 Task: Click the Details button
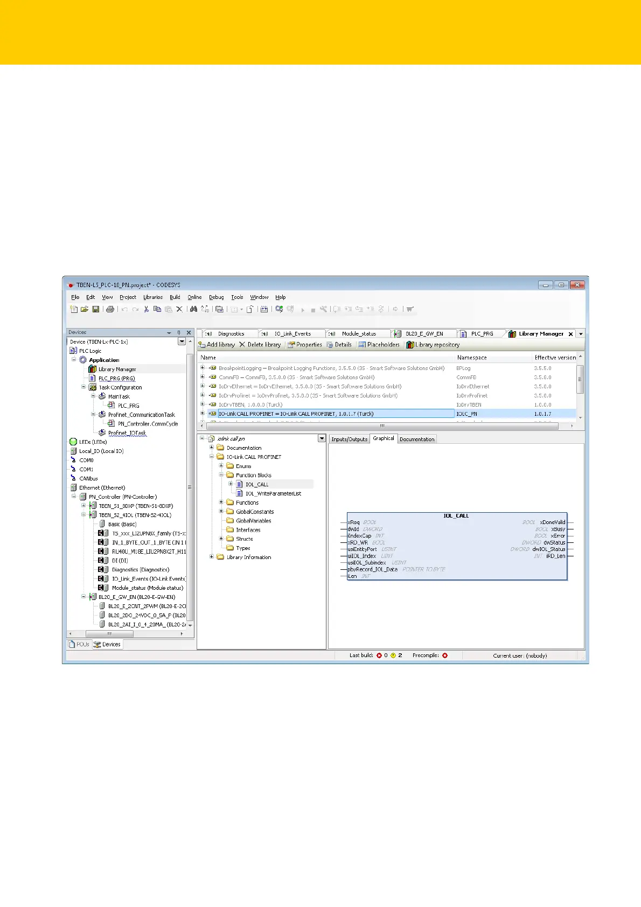tap(339, 345)
